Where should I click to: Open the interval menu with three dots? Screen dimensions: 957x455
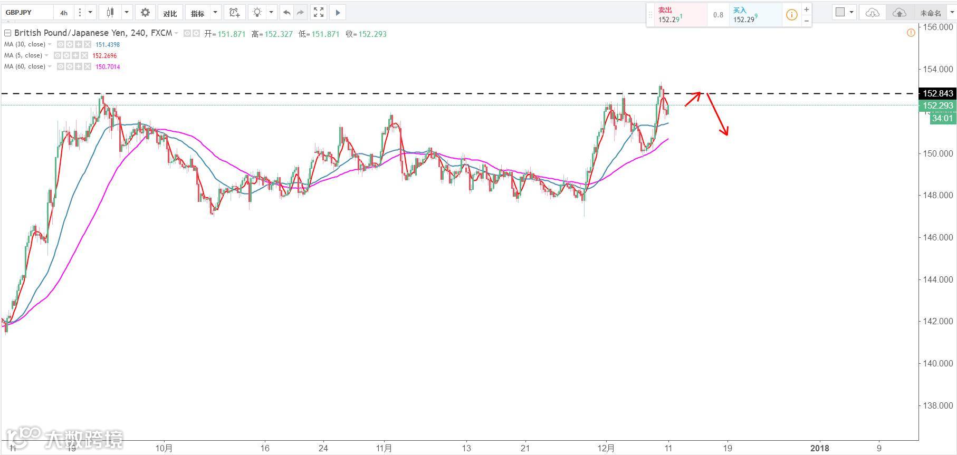pos(80,12)
